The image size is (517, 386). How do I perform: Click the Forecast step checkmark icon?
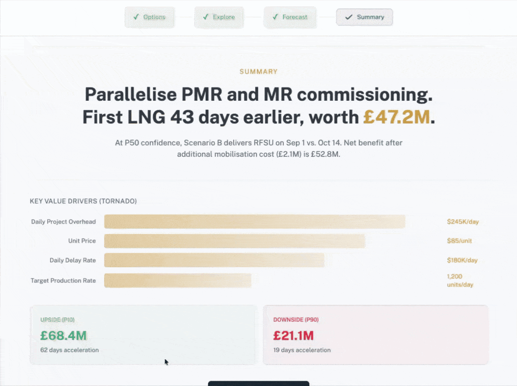[x=275, y=17]
